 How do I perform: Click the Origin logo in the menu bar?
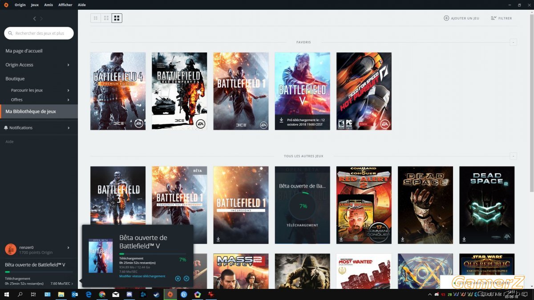(x=6, y=5)
